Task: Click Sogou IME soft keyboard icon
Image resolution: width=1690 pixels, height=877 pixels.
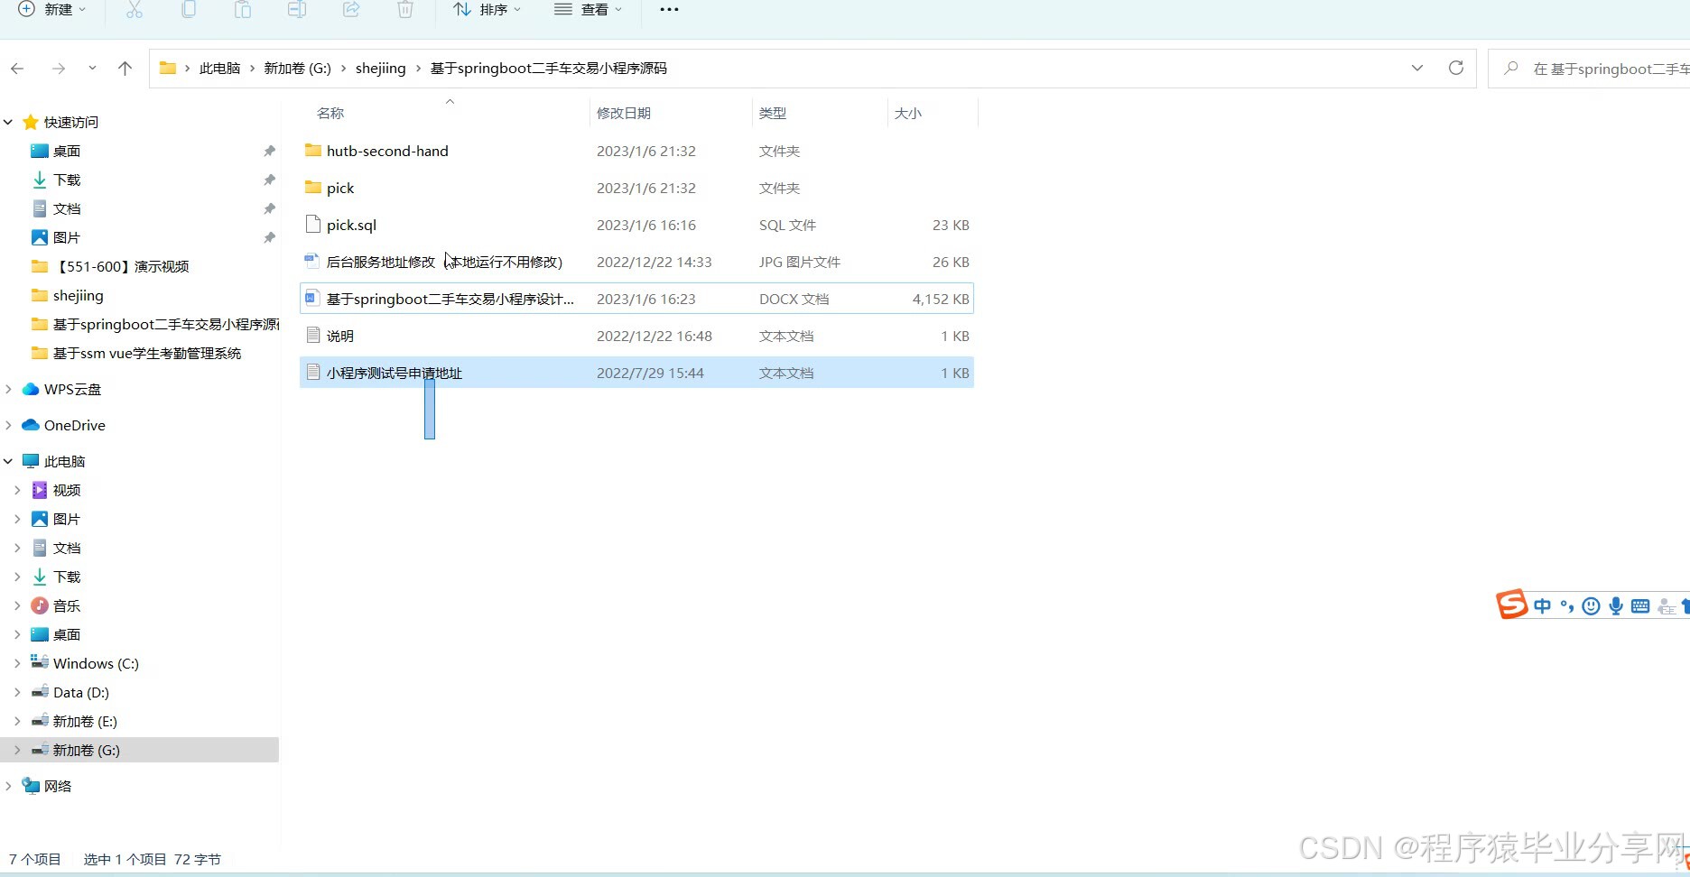Action: click(x=1640, y=606)
